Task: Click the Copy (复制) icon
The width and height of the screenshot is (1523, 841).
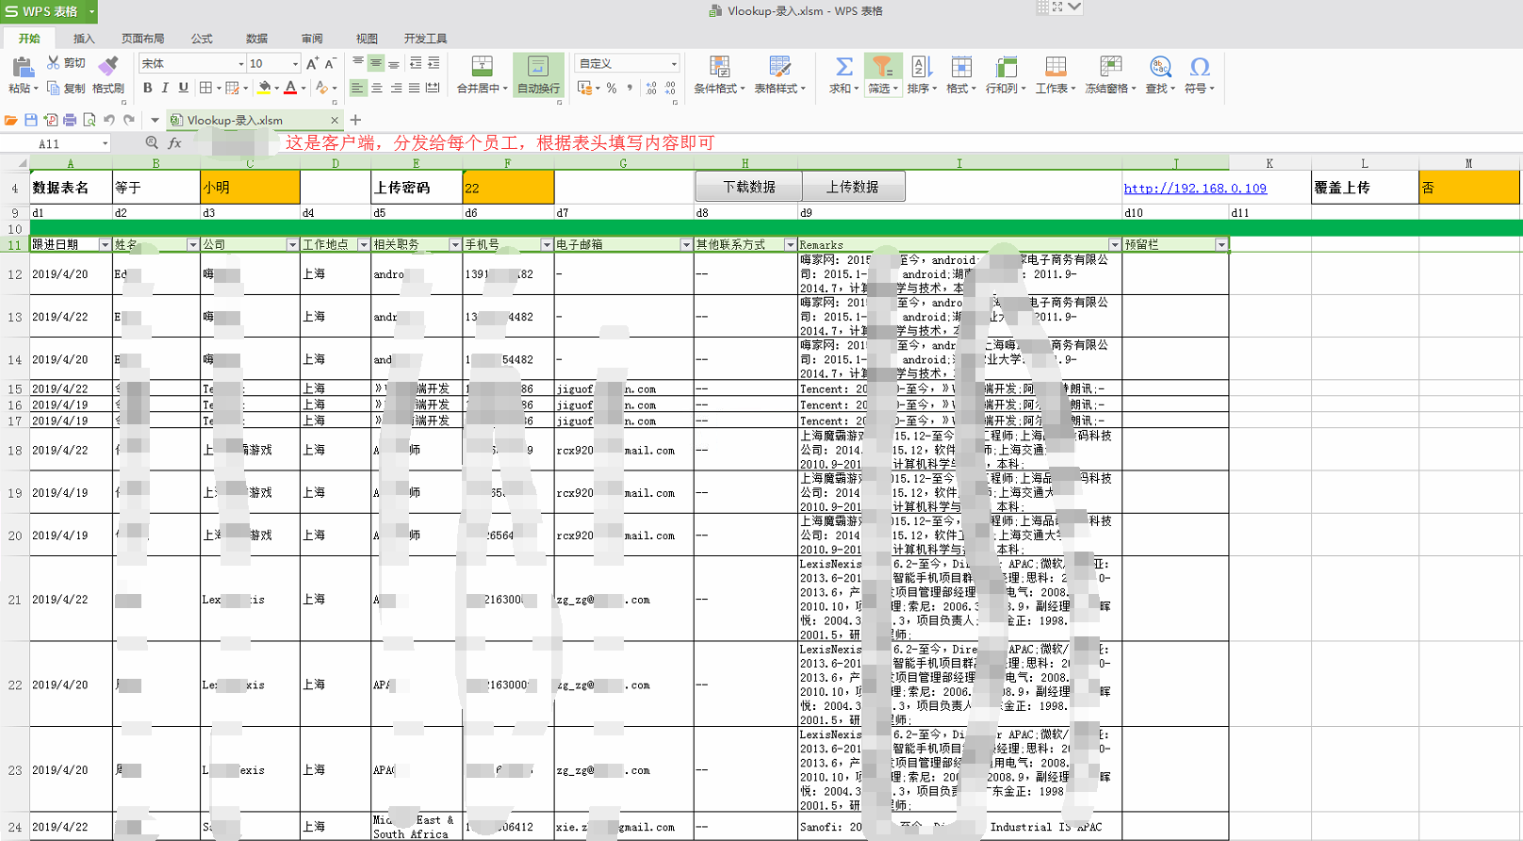Action: tap(54, 88)
